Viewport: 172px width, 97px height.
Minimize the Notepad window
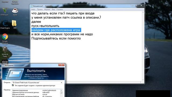point(132,5)
